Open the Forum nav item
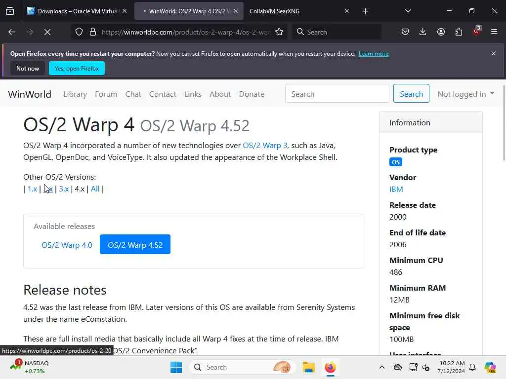This screenshot has width=506, height=379. point(106,94)
